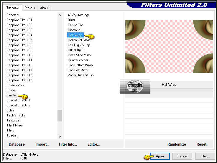This screenshot has height=163, width=217.
Task: Select Sapphire Filters 13 category
Action: click(x=19, y=65)
